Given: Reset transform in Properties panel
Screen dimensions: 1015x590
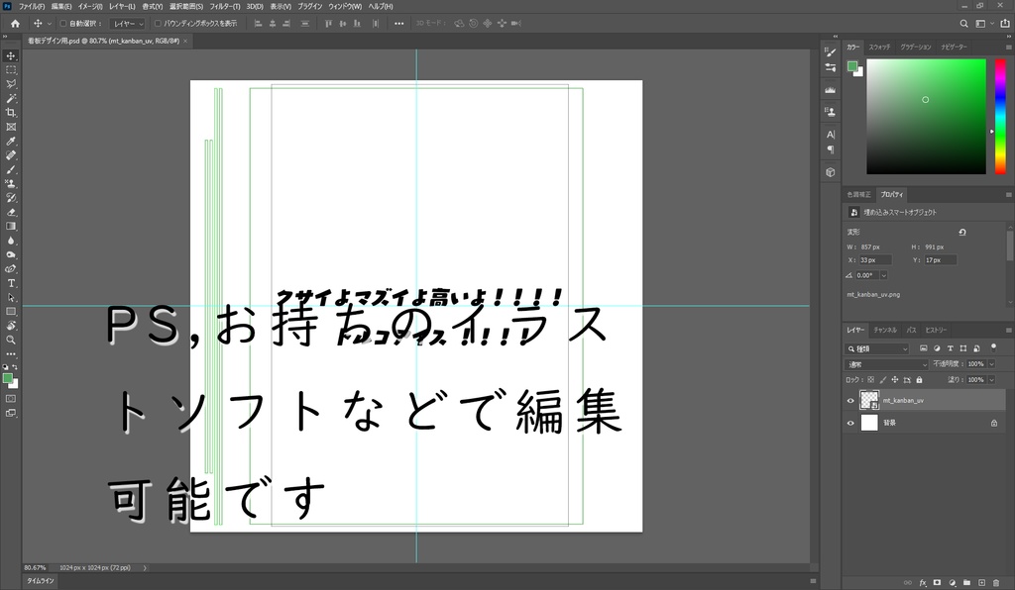Looking at the screenshot, I should (x=962, y=232).
